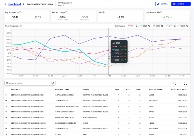The width and height of the screenshot is (194, 136).
Task: Click the Export button
Action: pyautogui.click(x=179, y=4)
